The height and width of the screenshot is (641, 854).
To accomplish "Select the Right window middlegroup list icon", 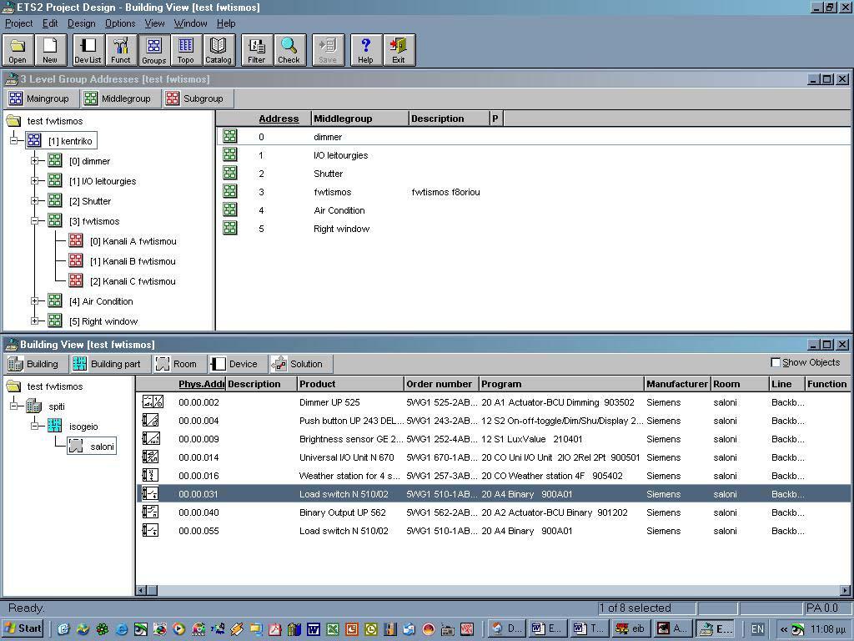I will tap(230, 228).
